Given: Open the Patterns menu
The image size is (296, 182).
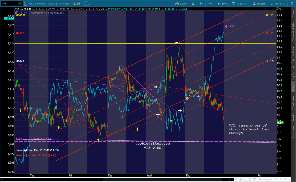Looking at the screenshot, I should point(277,3).
